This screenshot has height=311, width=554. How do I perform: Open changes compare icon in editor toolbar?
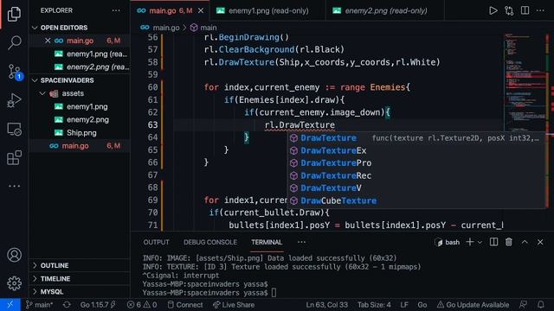[x=509, y=10]
